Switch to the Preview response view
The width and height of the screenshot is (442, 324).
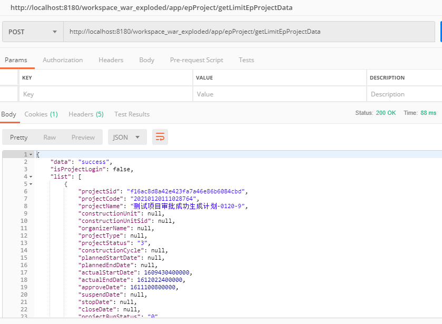(x=83, y=138)
